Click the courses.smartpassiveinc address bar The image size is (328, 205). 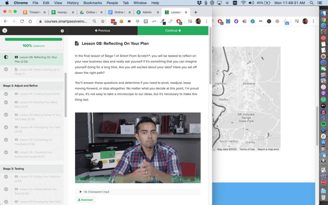click(66, 21)
